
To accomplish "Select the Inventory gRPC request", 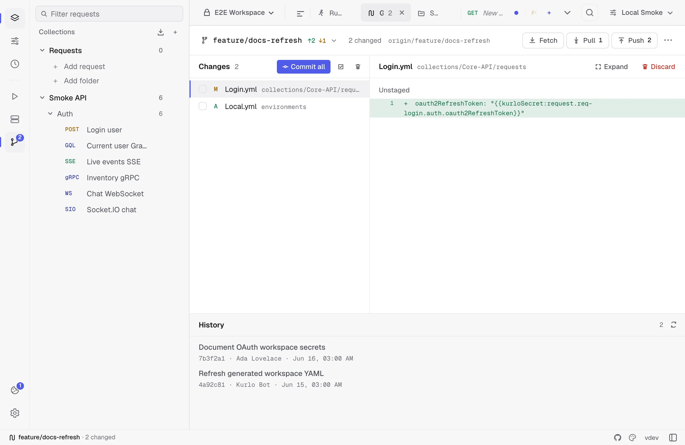I will 109,178.
